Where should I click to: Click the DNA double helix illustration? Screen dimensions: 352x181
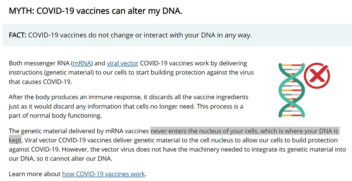[289, 89]
